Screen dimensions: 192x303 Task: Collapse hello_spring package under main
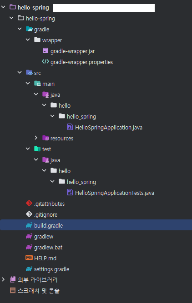pyautogui.click(x=52, y=116)
